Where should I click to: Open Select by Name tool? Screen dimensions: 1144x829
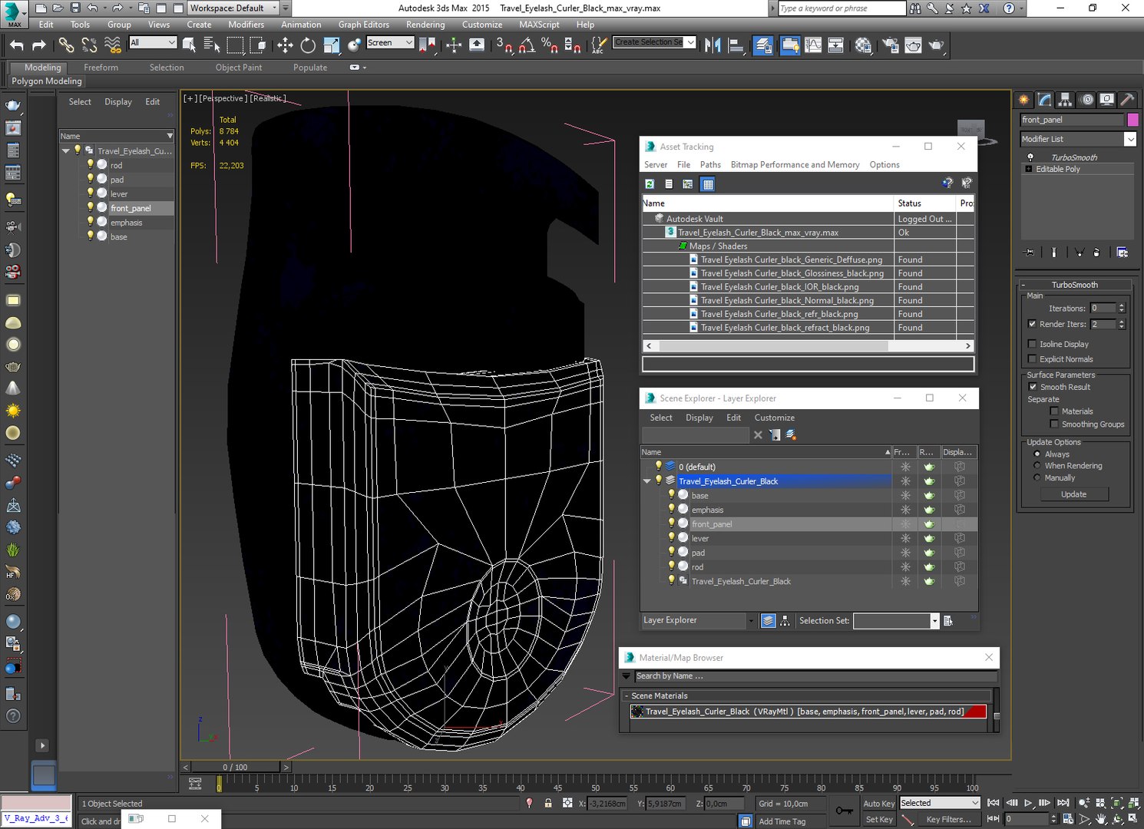(x=212, y=45)
